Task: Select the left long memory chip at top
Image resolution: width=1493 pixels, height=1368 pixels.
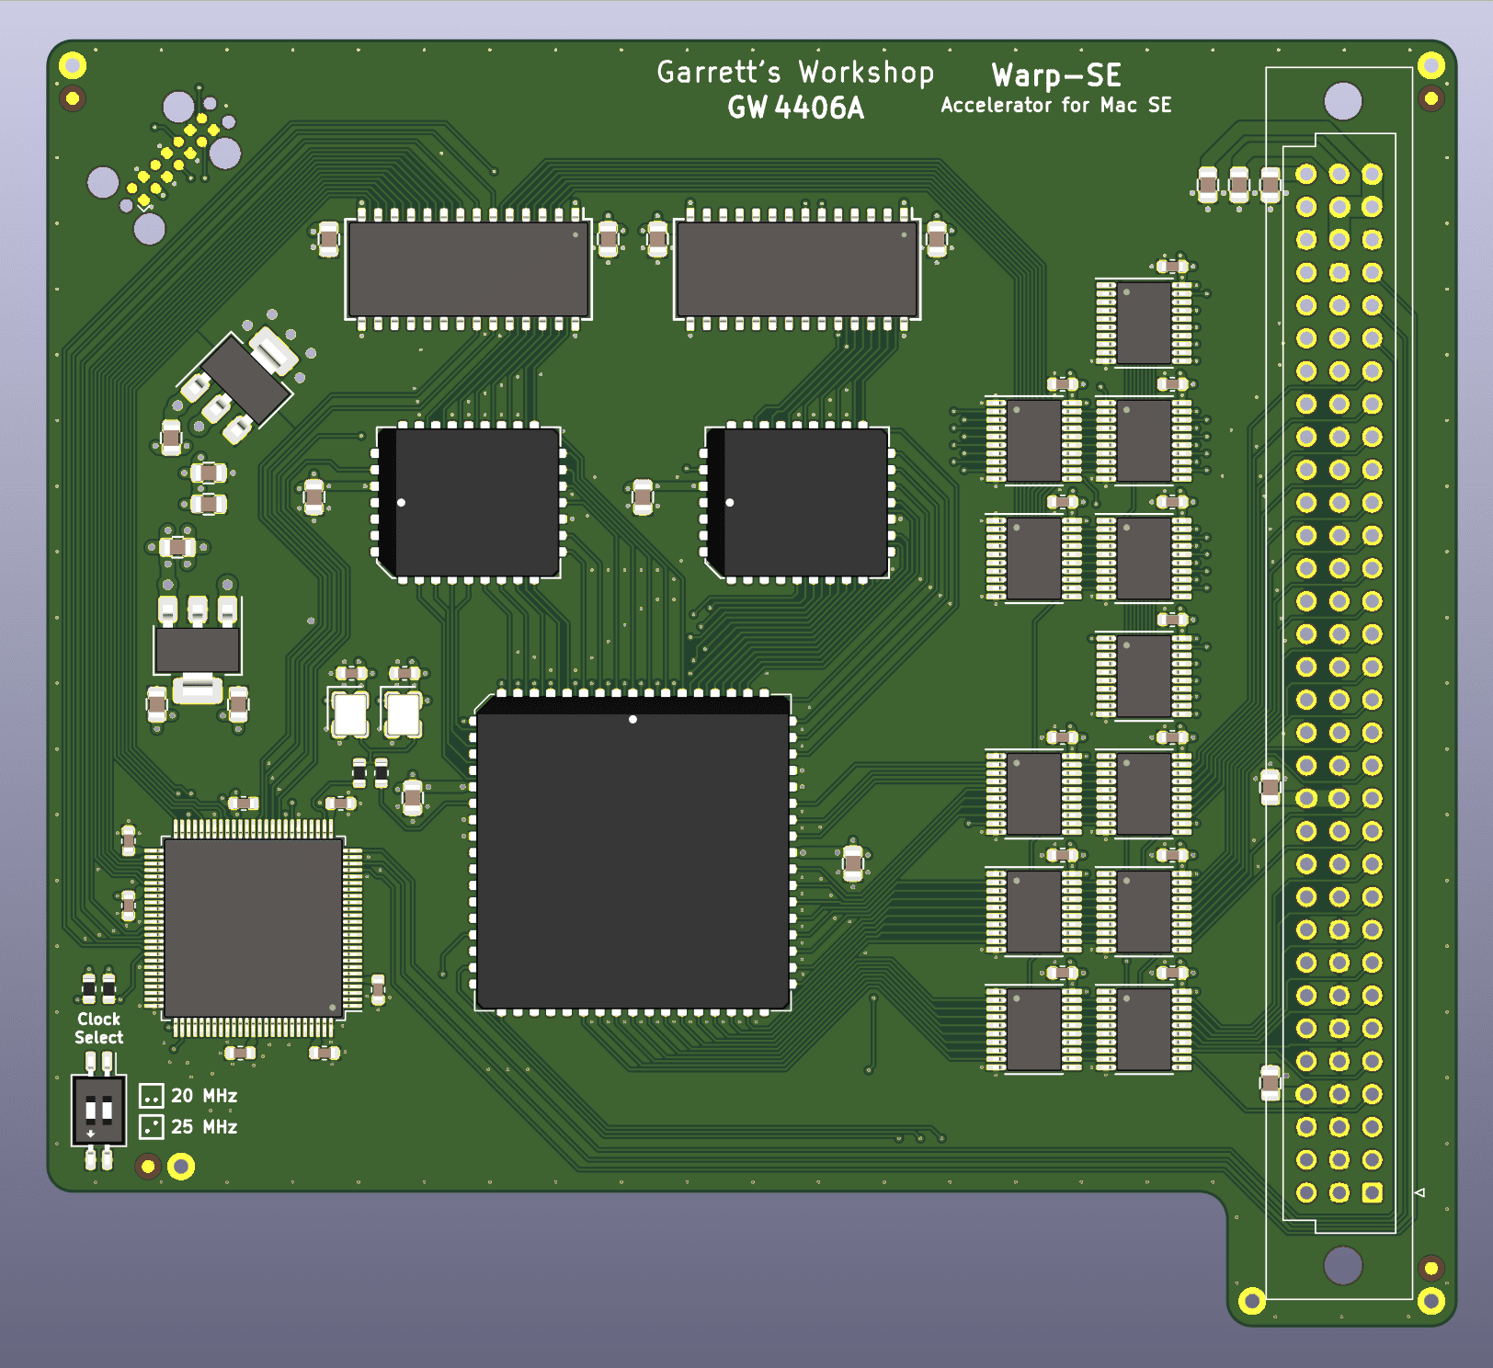Action: tap(468, 269)
